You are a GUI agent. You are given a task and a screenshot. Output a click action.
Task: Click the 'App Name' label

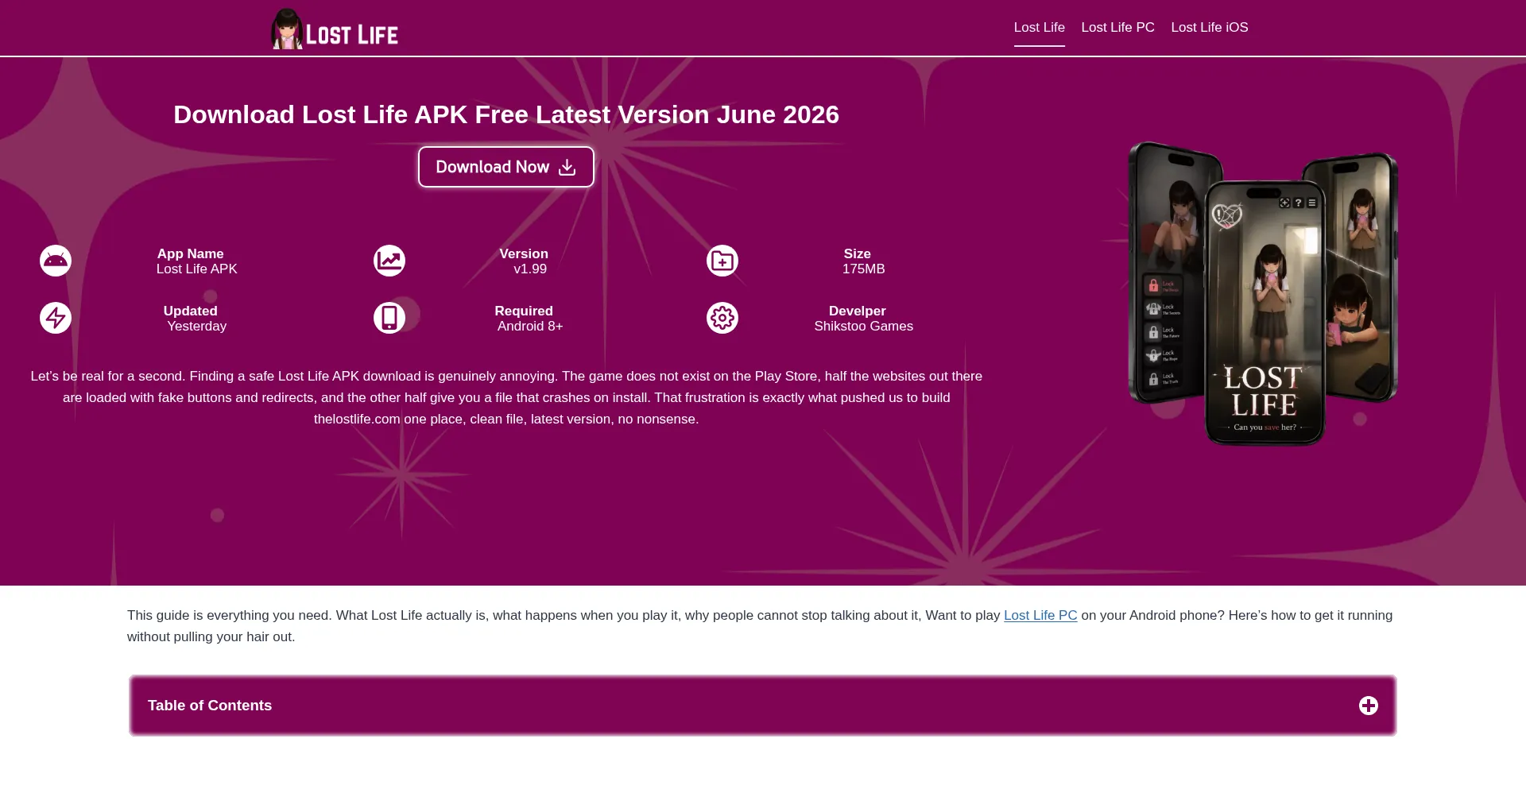click(191, 253)
